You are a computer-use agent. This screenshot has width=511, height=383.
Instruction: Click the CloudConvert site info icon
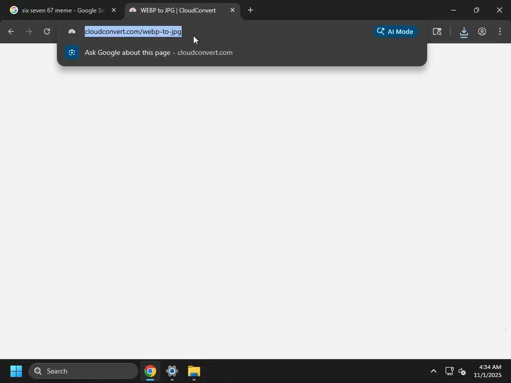[x=72, y=31]
